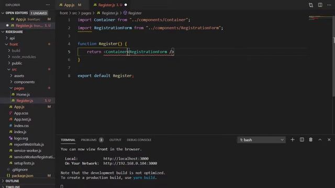Viewport: 335px width, 188px height.
Task: Split the terminal panel
Action: [301, 139]
